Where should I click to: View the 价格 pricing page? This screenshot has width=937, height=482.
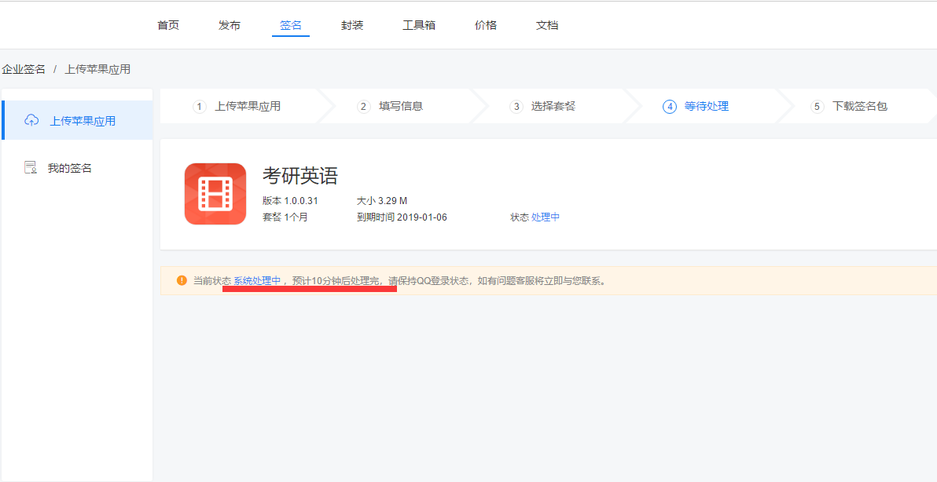(x=486, y=25)
